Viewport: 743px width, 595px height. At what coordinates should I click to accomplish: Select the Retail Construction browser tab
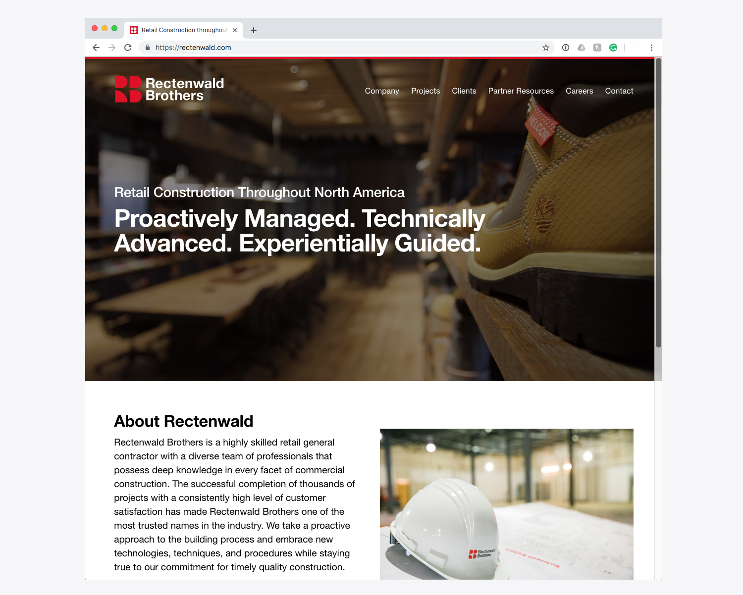(x=183, y=30)
